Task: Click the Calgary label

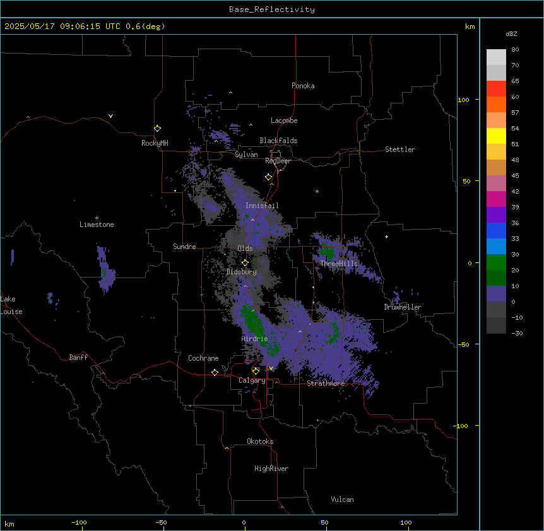Action: coord(252,380)
